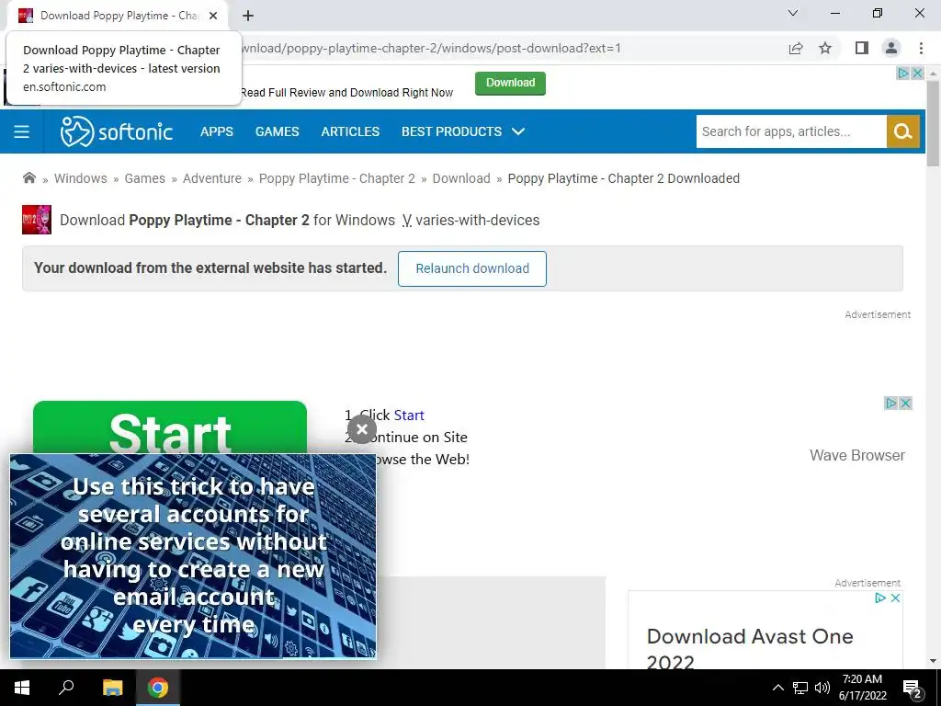
Task: Go to the Windows breadcrumb
Action: point(81,178)
